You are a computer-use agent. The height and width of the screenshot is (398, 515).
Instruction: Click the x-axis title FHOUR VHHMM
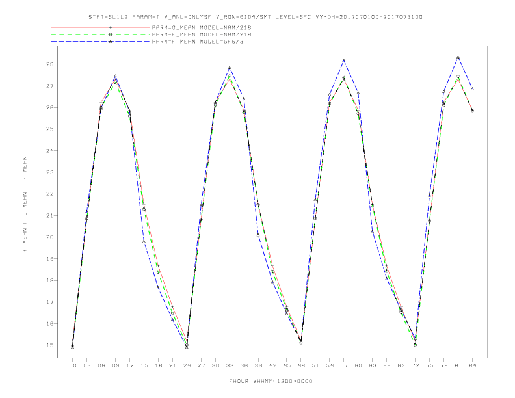pos(271,381)
